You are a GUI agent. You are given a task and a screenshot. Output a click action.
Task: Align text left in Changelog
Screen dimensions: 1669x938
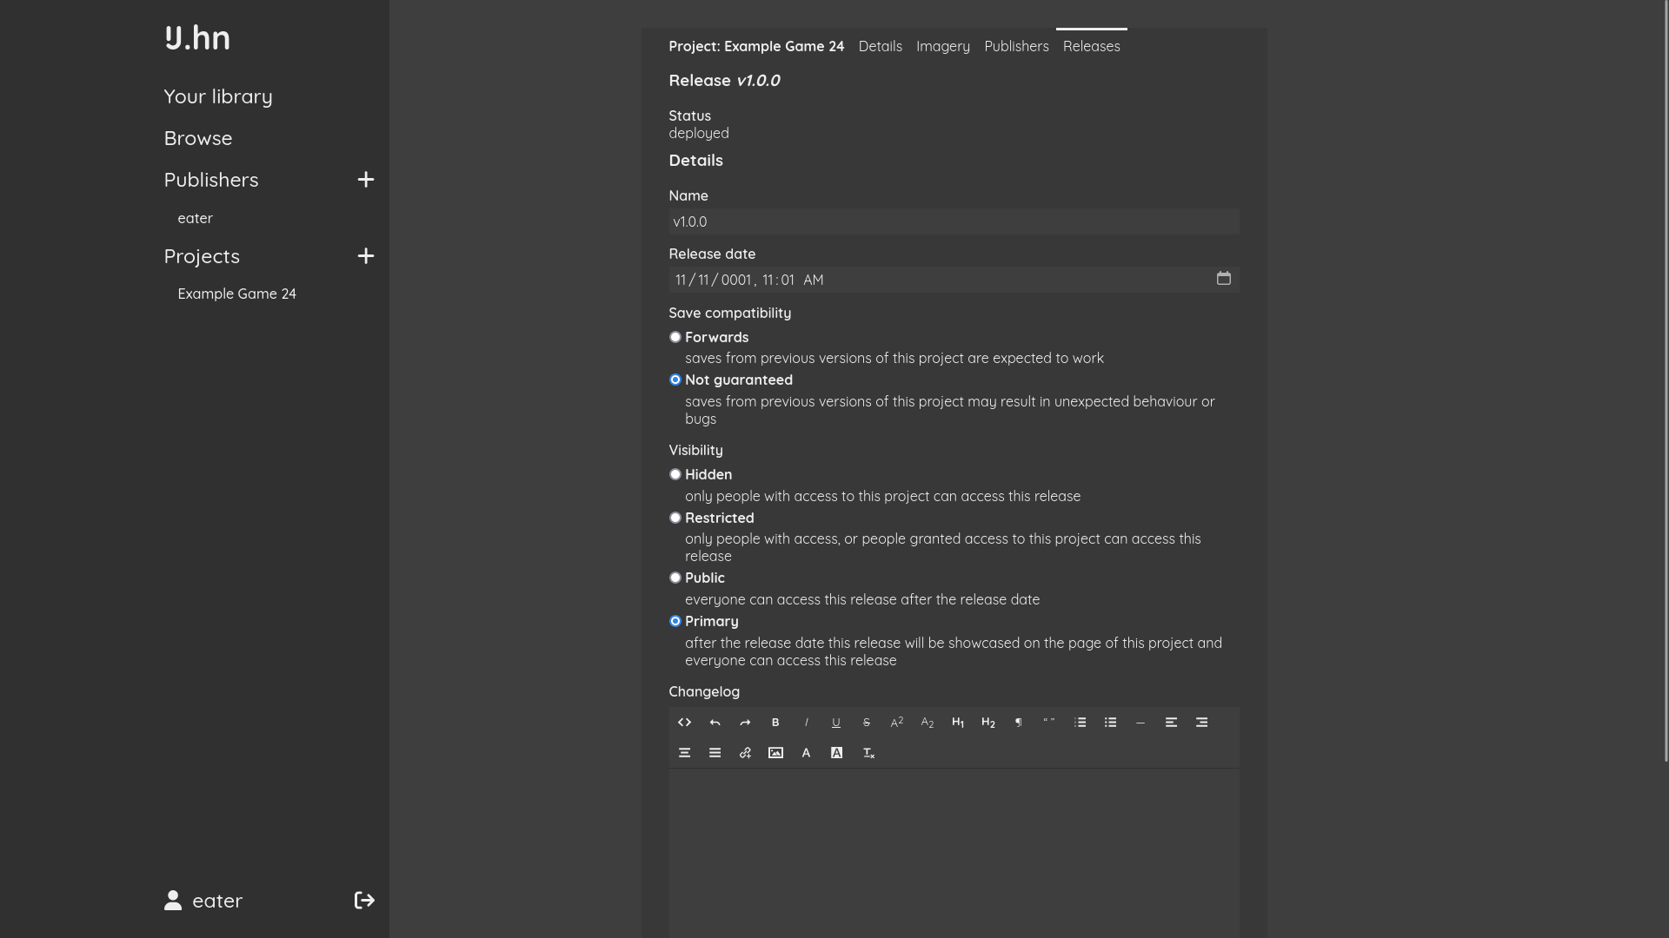click(x=1171, y=723)
